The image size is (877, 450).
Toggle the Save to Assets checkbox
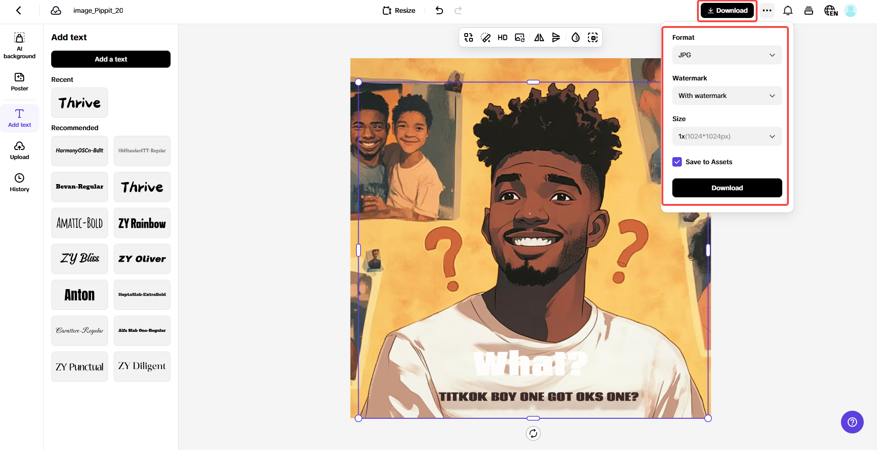point(677,162)
